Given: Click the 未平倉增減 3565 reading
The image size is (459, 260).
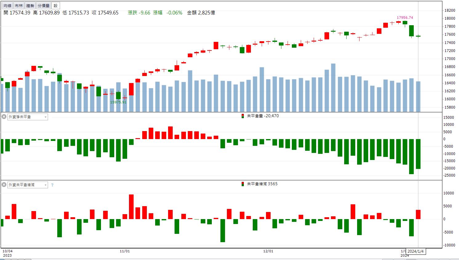Looking at the screenshot, I should (x=262, y=184).
